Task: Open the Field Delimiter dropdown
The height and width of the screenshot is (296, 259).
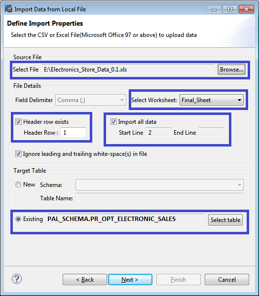Action: click(91, 100)
